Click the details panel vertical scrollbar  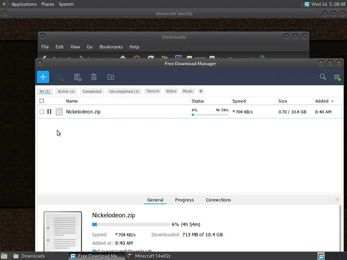click(340, 228)
